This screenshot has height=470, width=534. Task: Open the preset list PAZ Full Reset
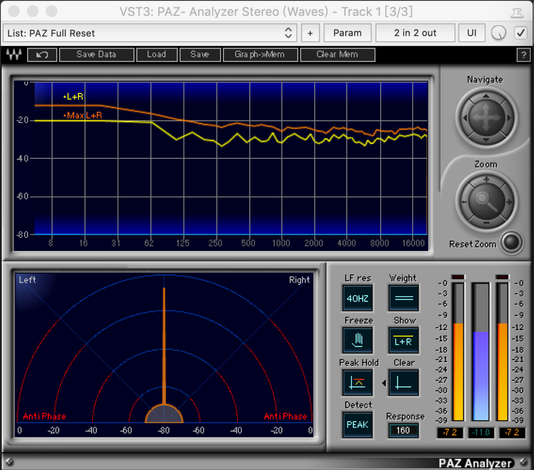tap(150, 33)
